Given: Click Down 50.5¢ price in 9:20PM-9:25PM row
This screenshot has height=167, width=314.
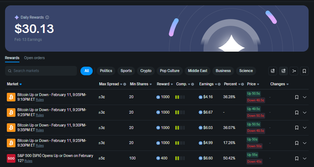Looking at the screenshot, I should pyautogui.click(x=256, y=116).
